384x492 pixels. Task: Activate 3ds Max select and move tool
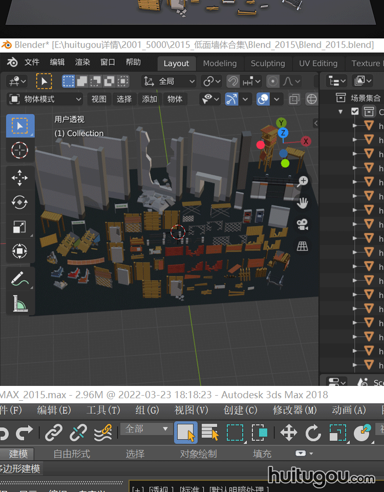point(288,433)
